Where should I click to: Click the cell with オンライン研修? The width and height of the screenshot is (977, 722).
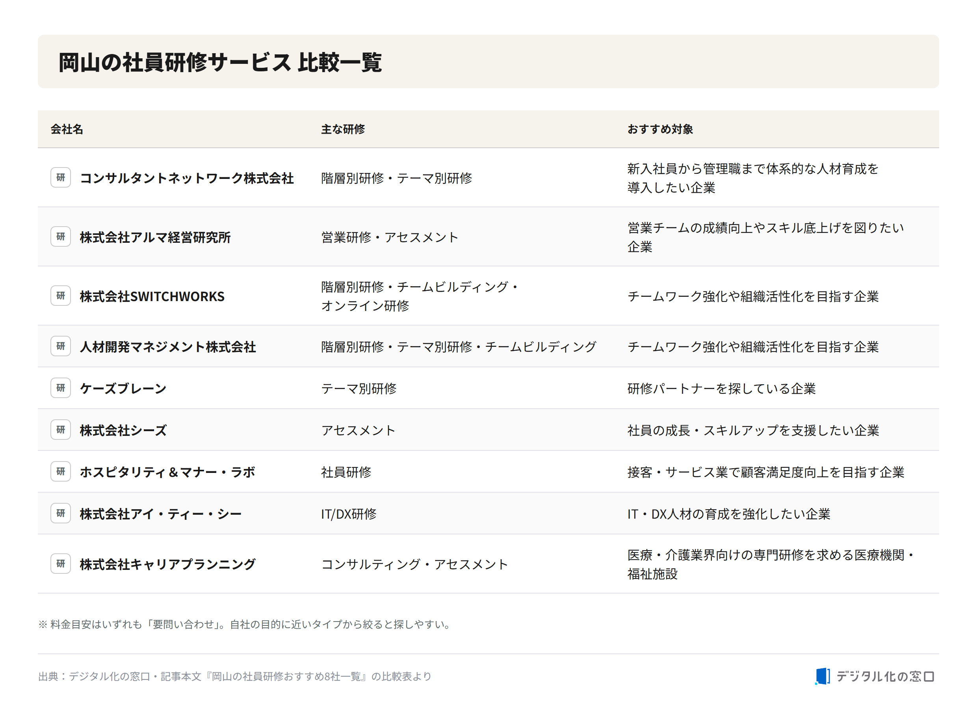click(420, 296)
